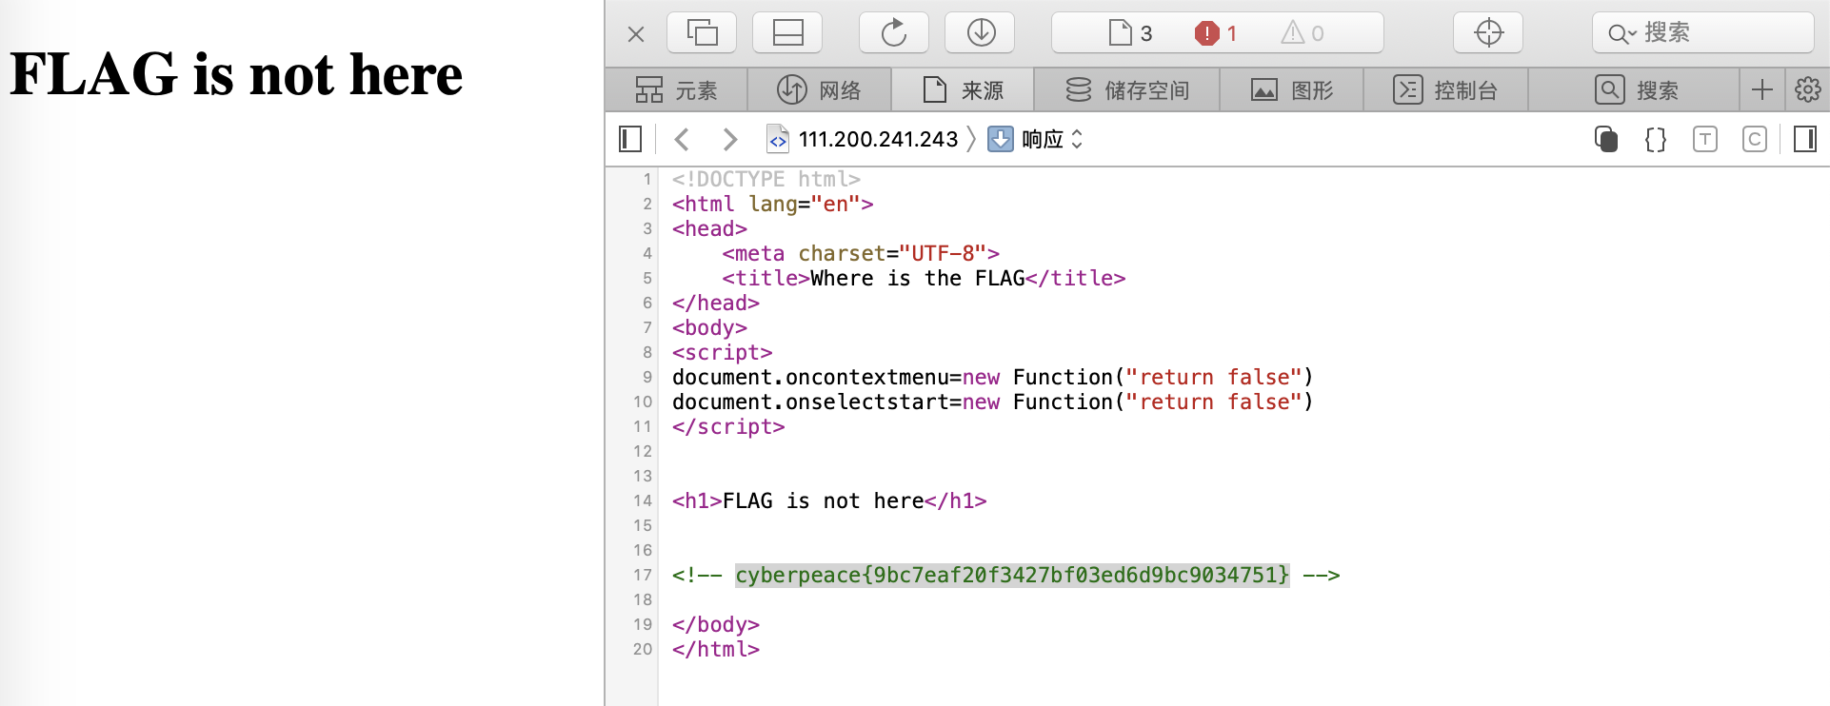
Task: Click the highlighted cyberpeace flag comment text
Action: 1012,575
